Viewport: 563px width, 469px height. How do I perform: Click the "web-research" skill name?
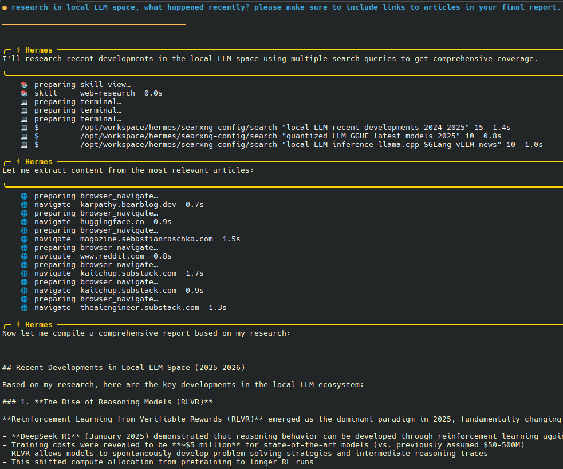107,93
